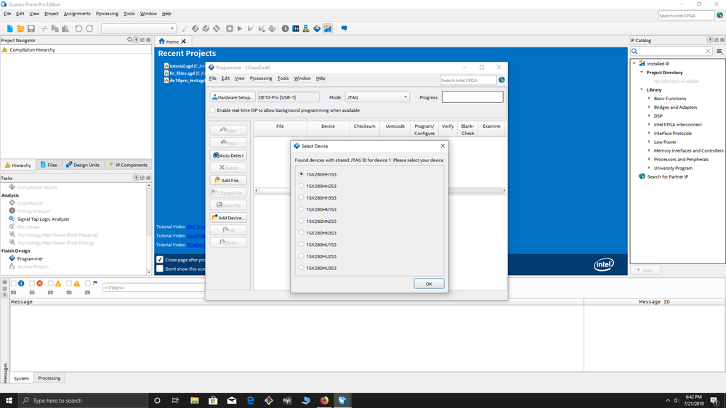Screen dimensions: 726x408
Task: Click the New File icon in main toolbar
Action: click(x=9, y=28)
